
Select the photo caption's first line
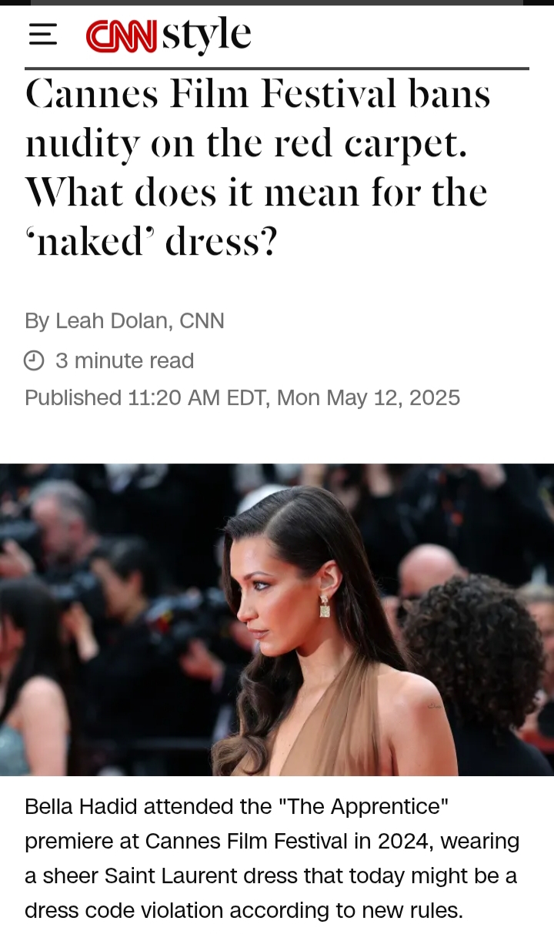click(x=237, y=806)
